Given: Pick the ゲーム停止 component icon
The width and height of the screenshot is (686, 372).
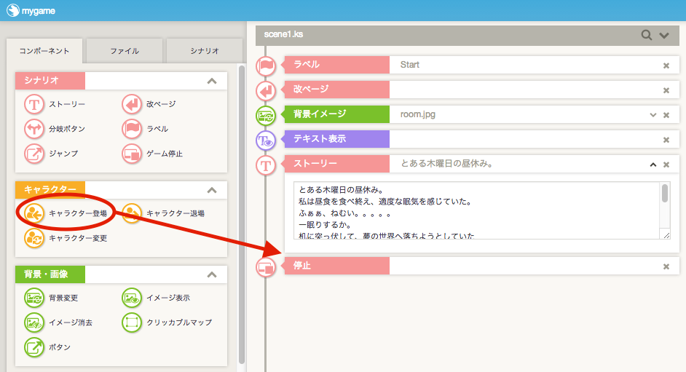Looking at the screenshot, I should tap(132, 154).
